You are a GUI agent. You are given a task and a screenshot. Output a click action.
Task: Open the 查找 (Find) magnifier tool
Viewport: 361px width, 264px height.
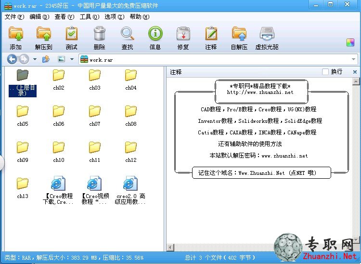[x=127, y=38]
